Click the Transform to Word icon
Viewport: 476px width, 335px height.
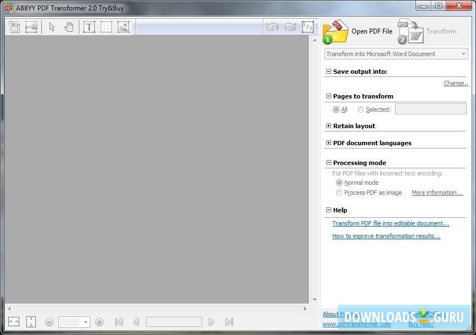(410, 31)
